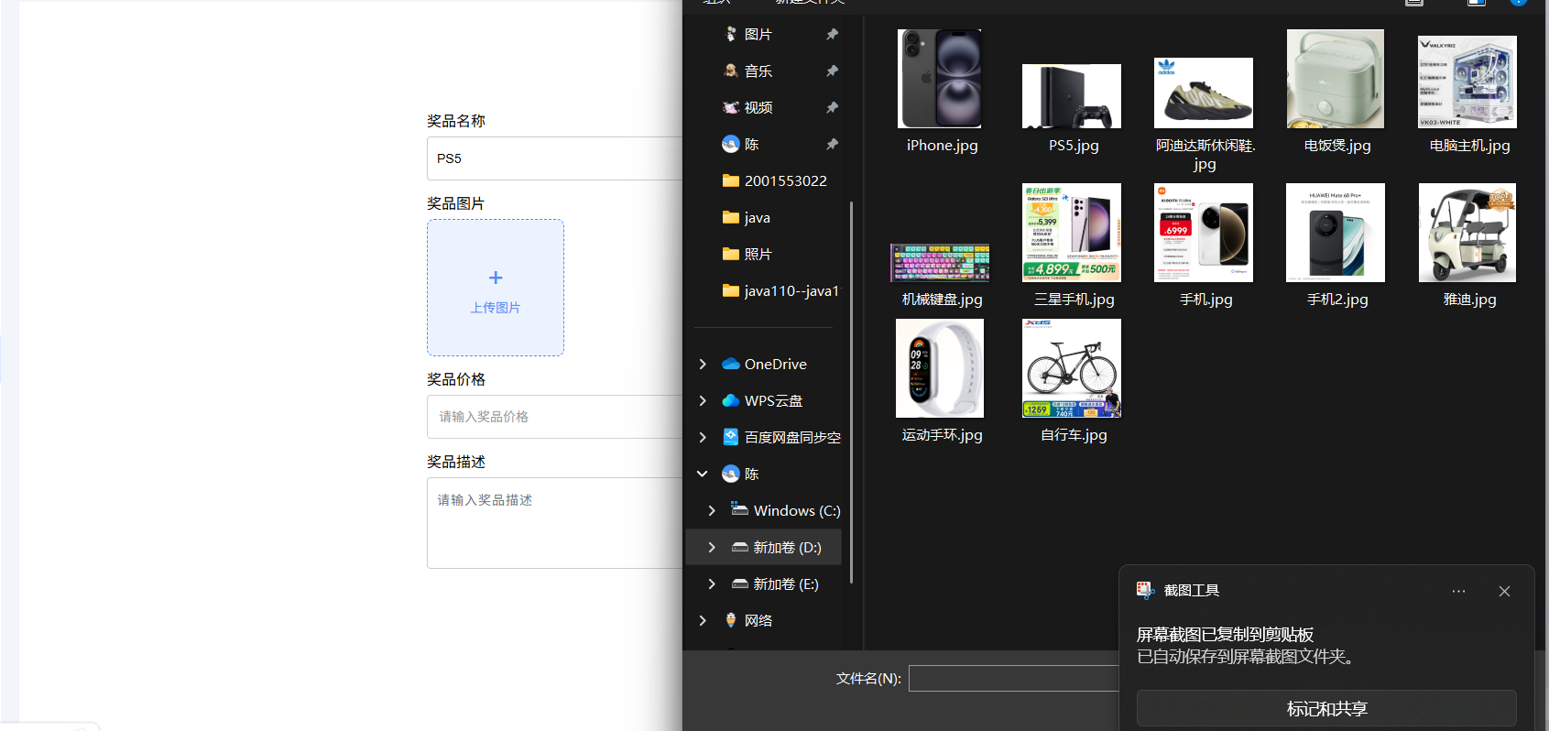Select the 机械键盘.jpg file
1549x731 pixels.
[x=940, y=263]
